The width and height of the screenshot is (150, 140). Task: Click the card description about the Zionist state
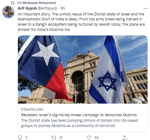pos(79,123)
